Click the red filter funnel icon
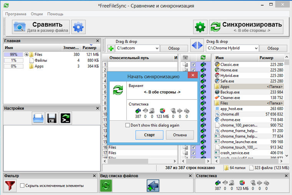Screen dimensions: 292x195 coord(10,186)
